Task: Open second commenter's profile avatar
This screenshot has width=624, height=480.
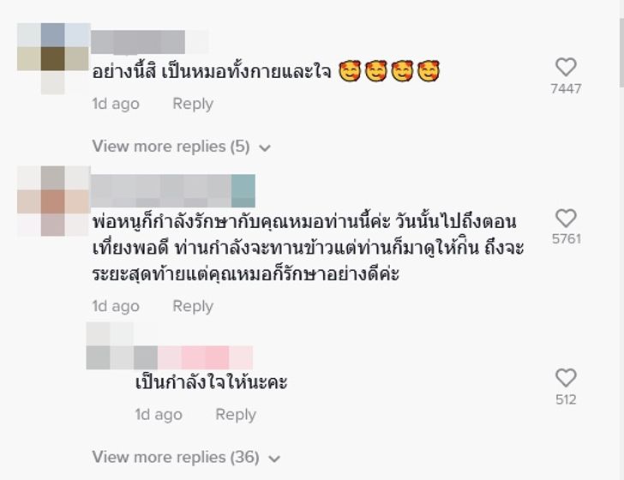Action: point(53,201)
